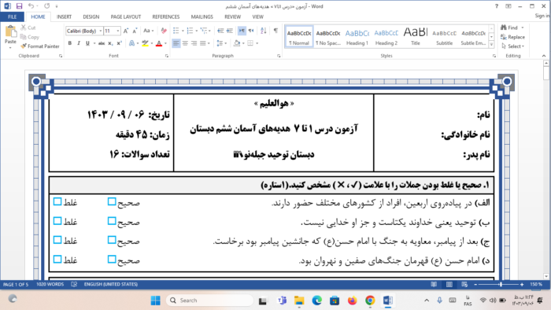Apply subscript formatting
This screenshot has width=551, height=310.
pyautogui.click(x=110, y=43)
